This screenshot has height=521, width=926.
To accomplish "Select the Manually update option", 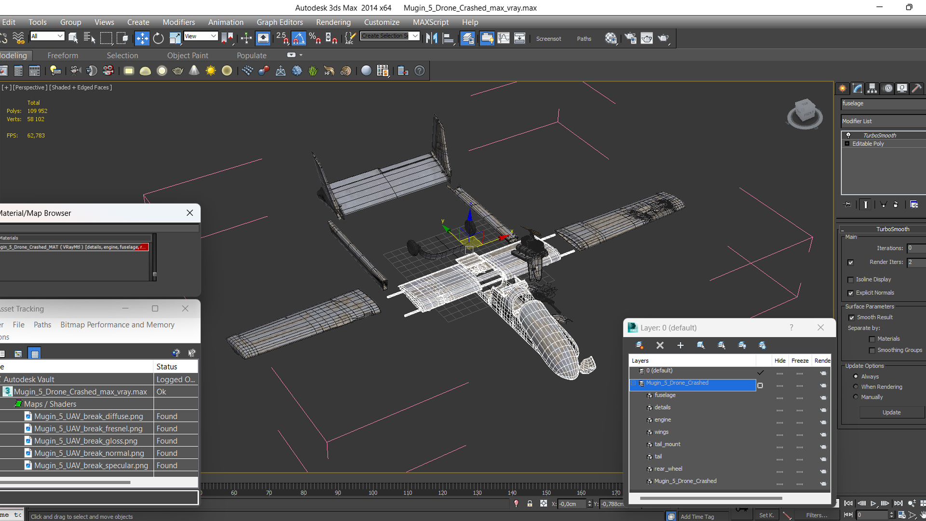I will (856, 397).
